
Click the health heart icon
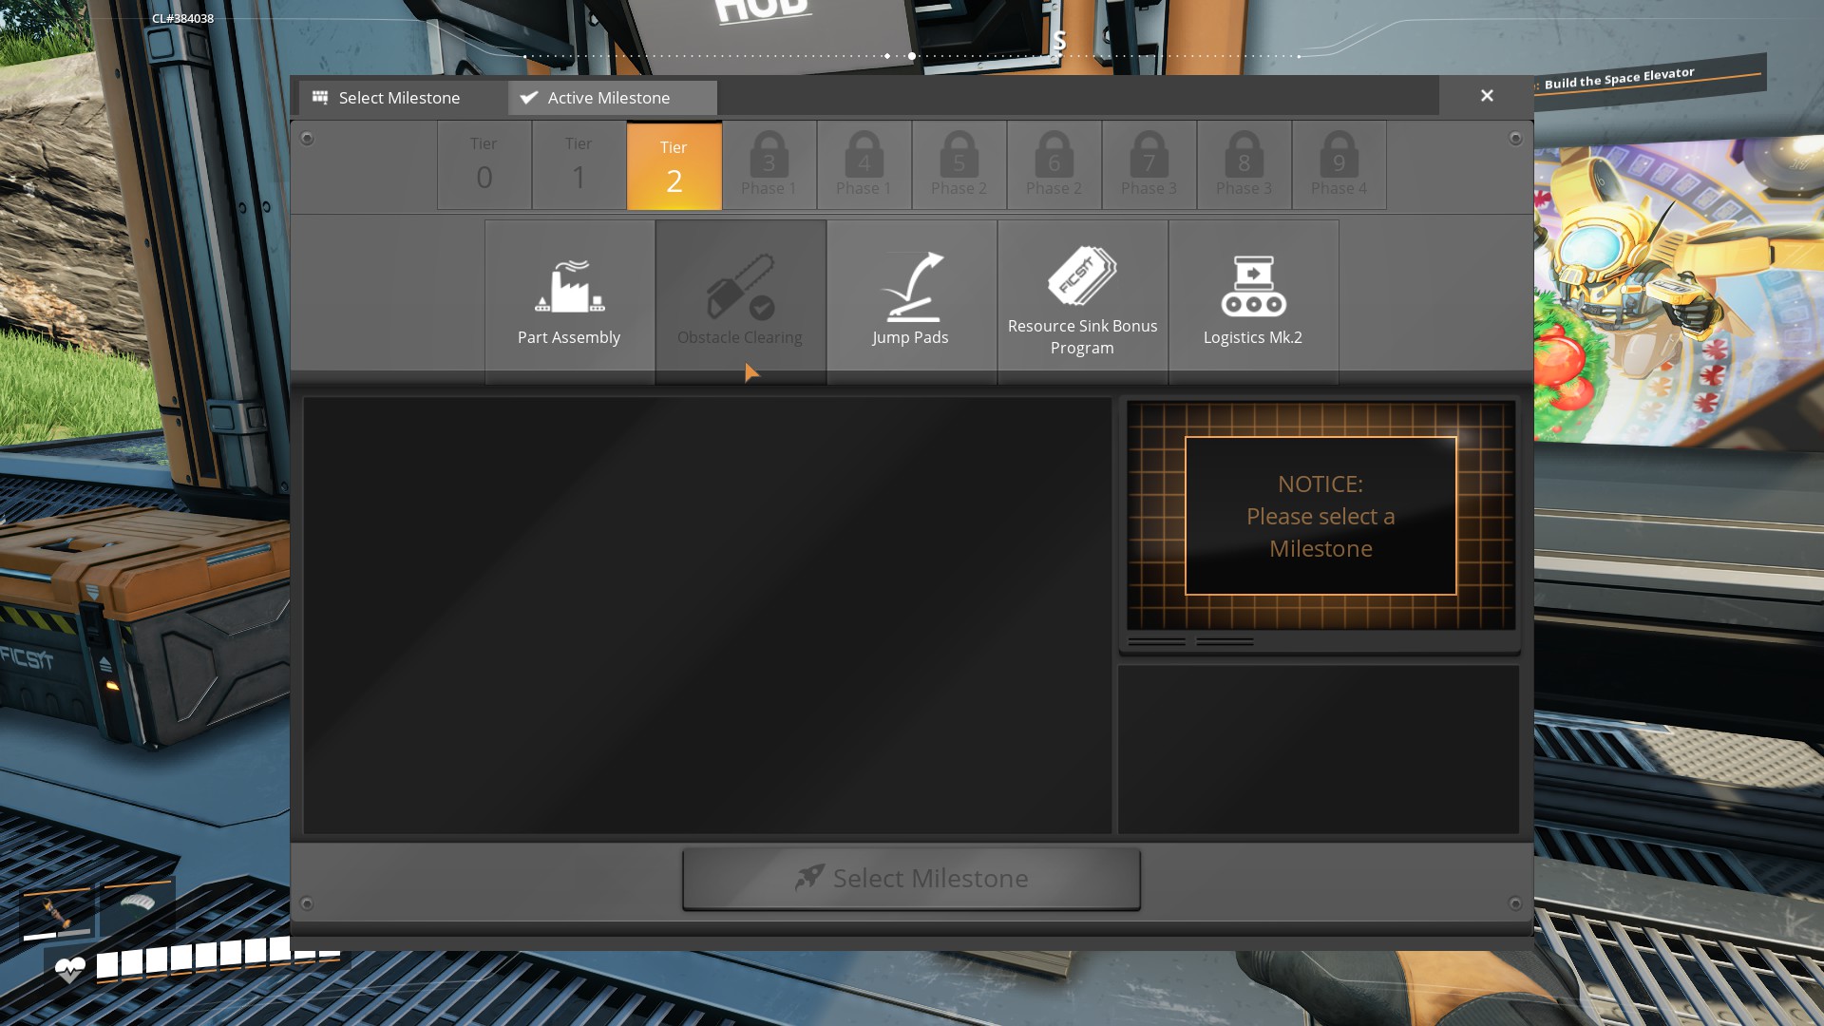coord(69,970)
